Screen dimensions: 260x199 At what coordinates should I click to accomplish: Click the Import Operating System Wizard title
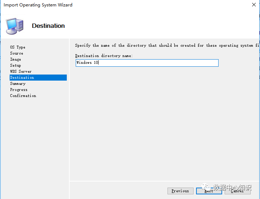point(38,5)
